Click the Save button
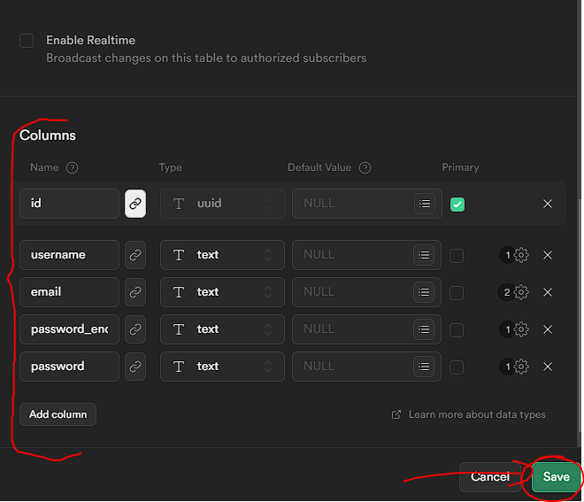 556,476
